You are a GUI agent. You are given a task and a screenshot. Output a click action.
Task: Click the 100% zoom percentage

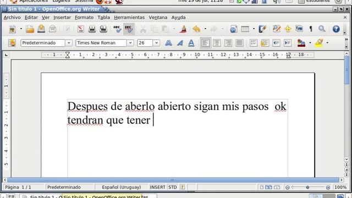[x=340, y=187]
